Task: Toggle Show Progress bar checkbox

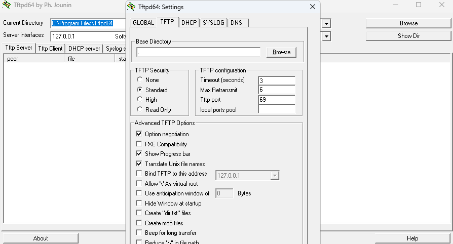Action: pos(139,153)
